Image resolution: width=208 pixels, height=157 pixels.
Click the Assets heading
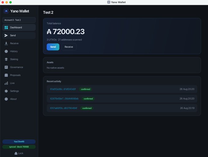50,62
